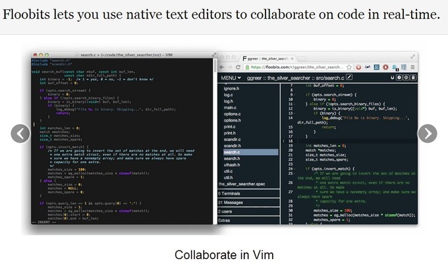Screen dimensions: 448x261
Task: Open main.c in the file tree
Action: tap(230, 108)
